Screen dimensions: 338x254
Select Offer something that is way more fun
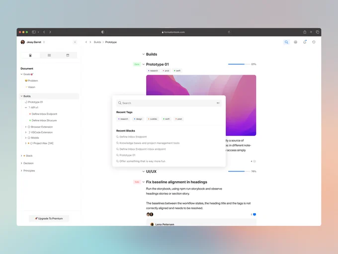141,161
